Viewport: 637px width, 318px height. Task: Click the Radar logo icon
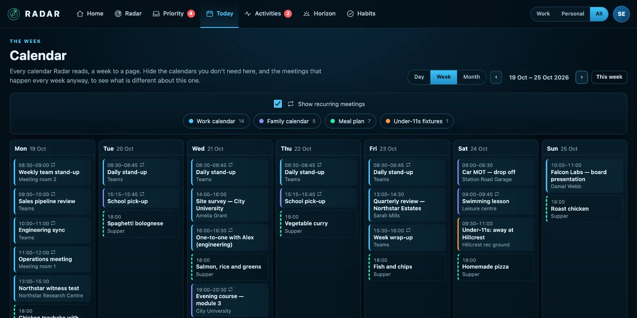[x=14, y=14]
